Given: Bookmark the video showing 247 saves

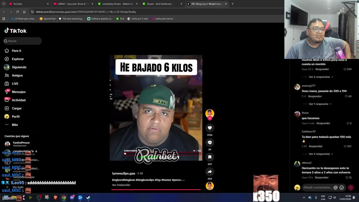Looking at the screenshot, I should pyautogui.click(x=210, y=157).
